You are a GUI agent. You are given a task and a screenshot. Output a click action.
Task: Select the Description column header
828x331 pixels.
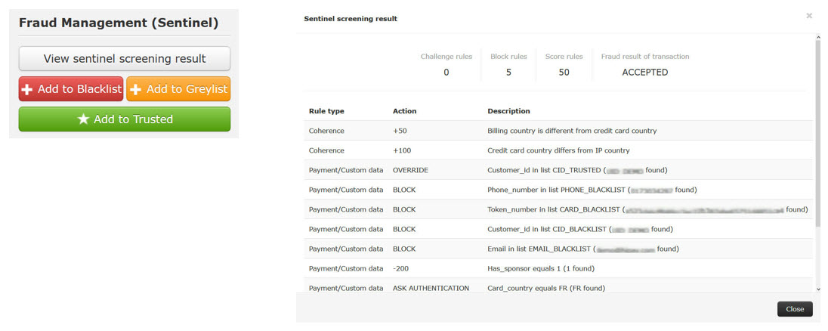tap(508, 111)
